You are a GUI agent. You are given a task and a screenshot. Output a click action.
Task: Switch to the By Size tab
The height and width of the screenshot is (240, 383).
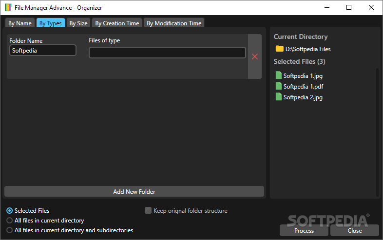tap(78, 23)
